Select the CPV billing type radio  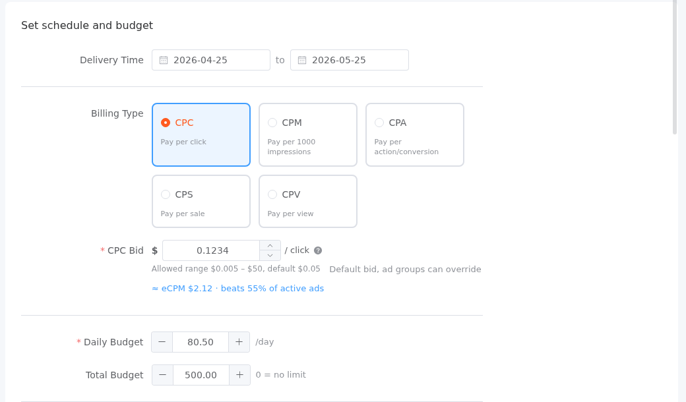pyautogui.click(x=272, y=194)
